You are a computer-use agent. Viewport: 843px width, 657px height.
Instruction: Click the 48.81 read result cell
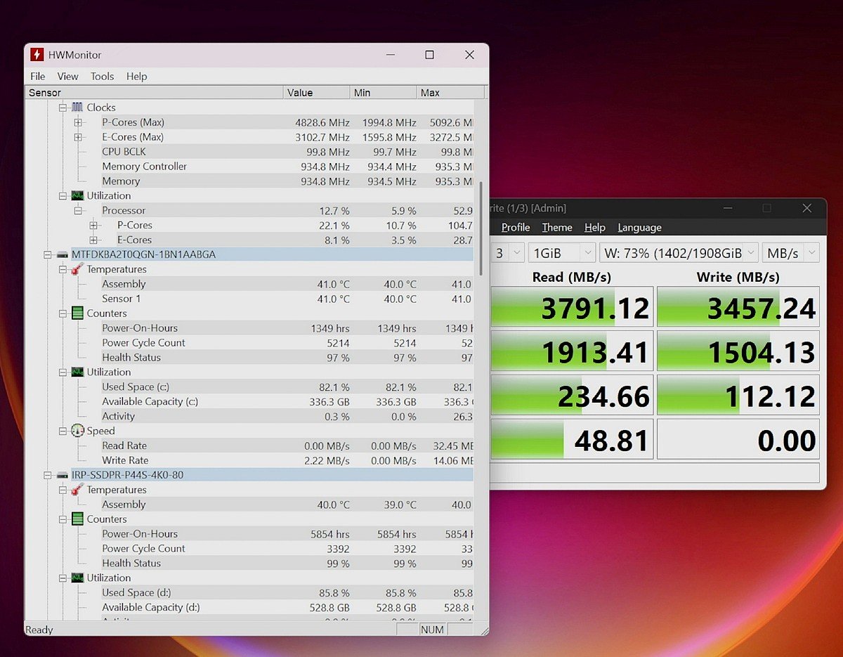click(x=572, y=440)
